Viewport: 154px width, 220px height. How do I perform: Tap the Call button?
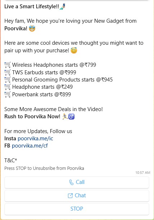pos(77,182)
